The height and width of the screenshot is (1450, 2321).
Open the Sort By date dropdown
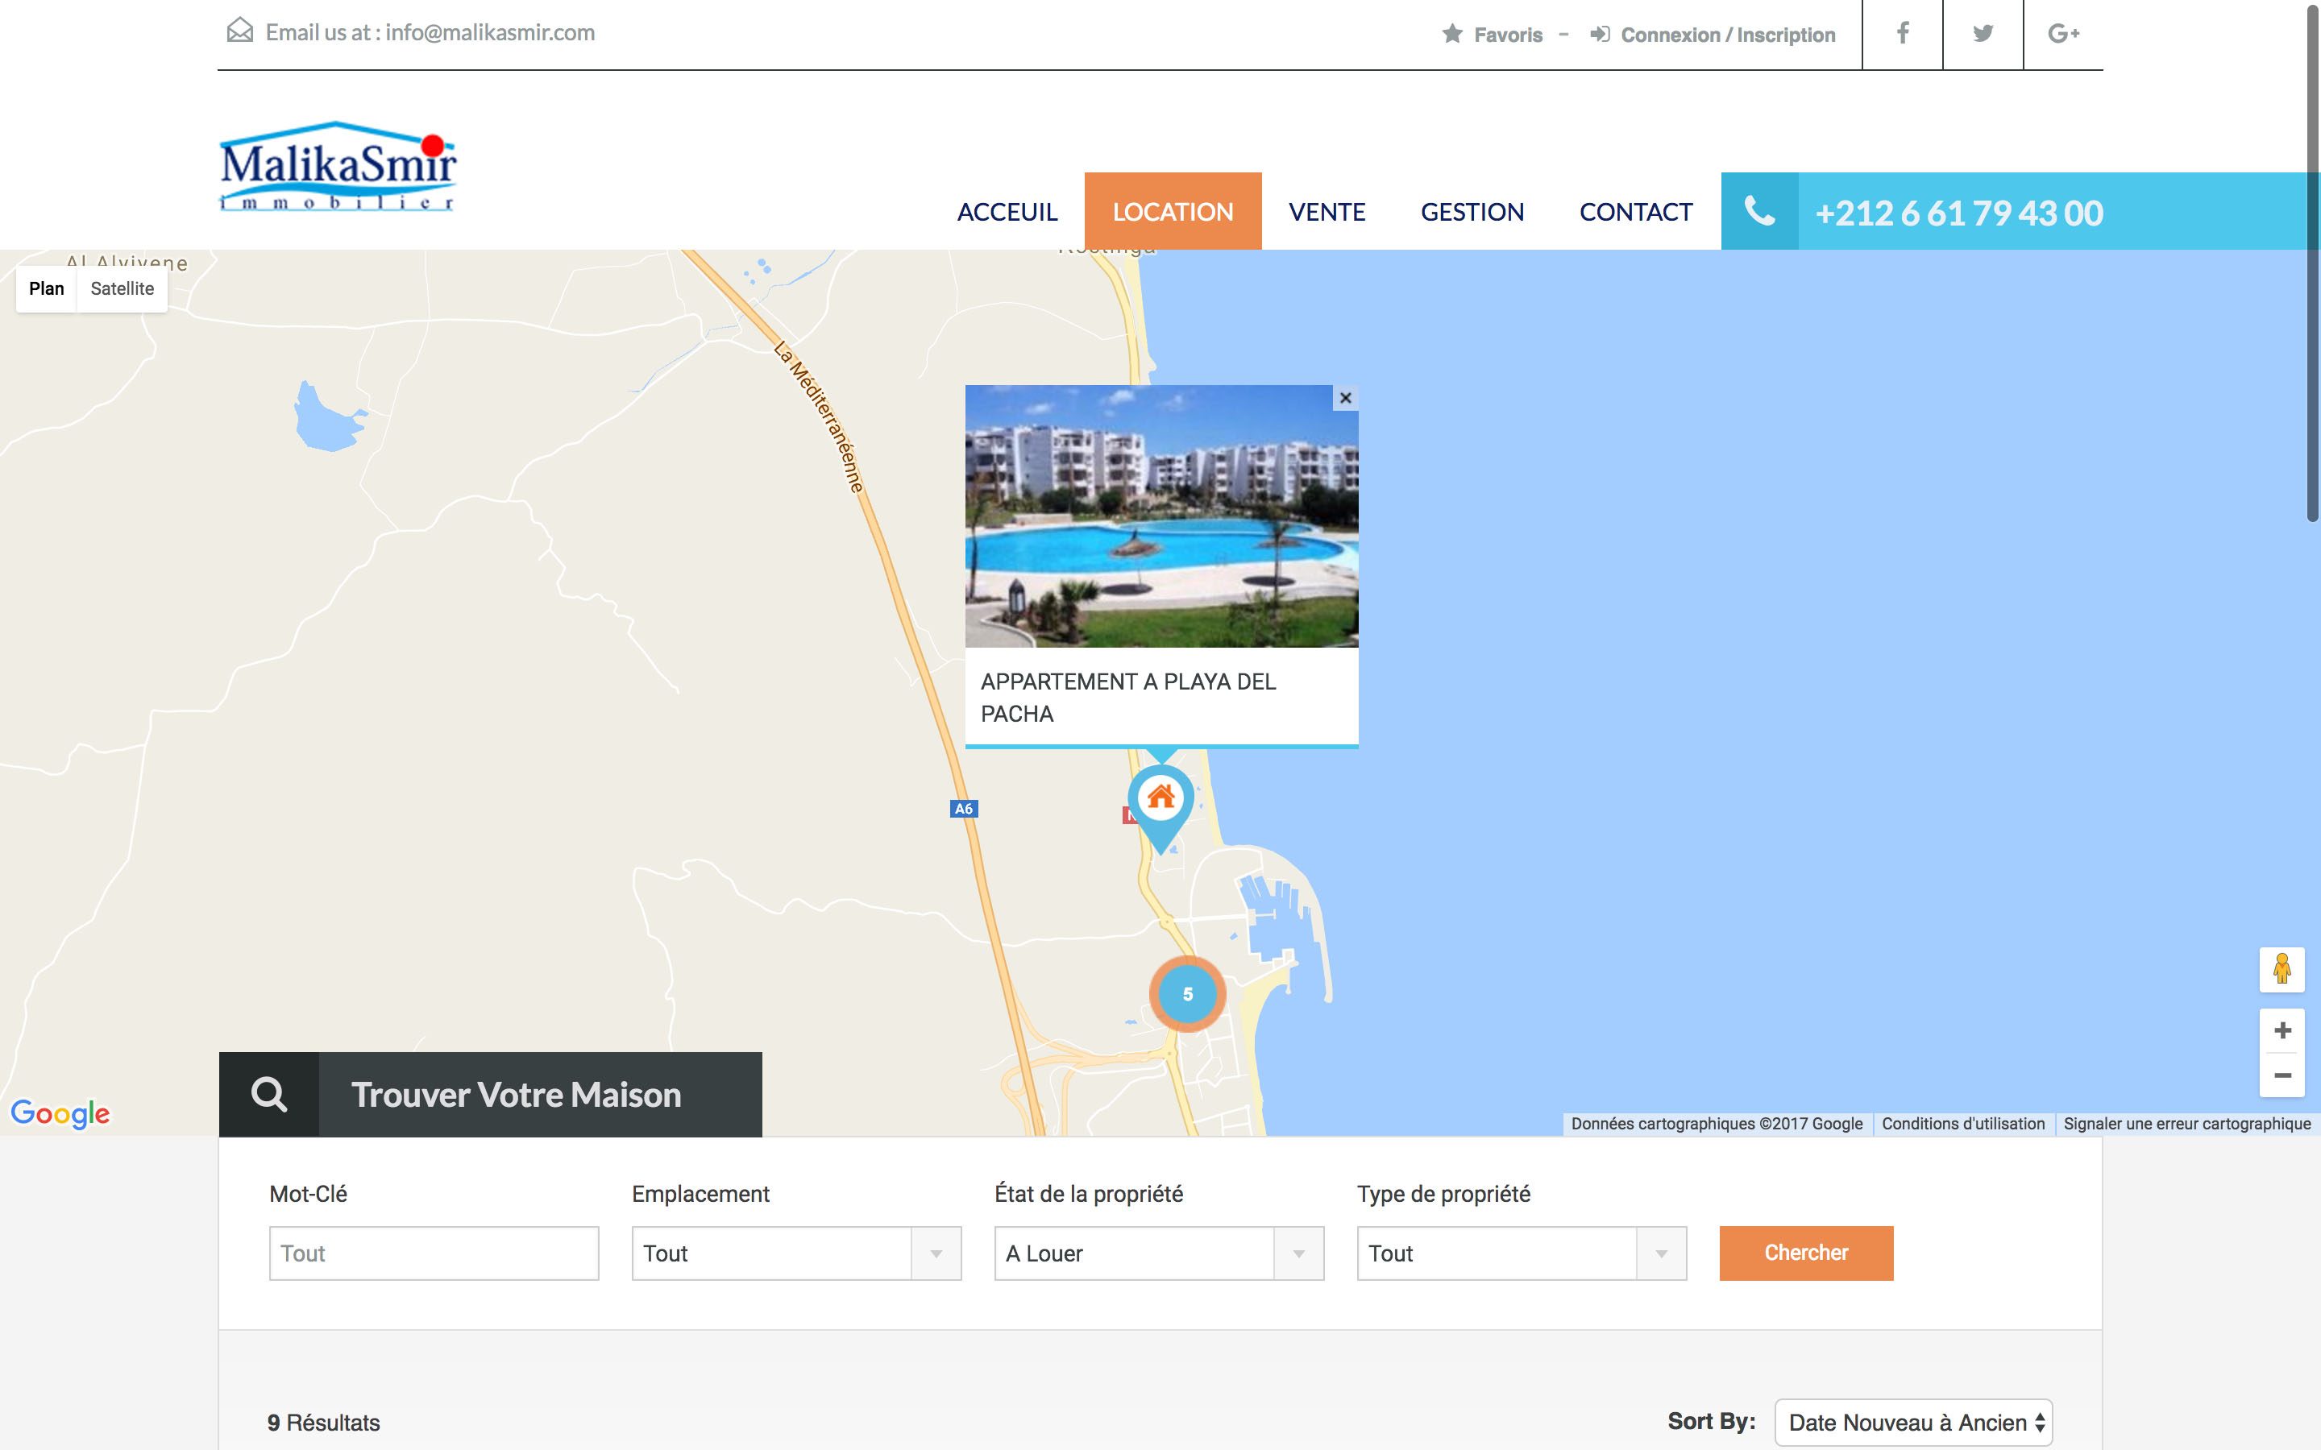pos(1913,1422)
